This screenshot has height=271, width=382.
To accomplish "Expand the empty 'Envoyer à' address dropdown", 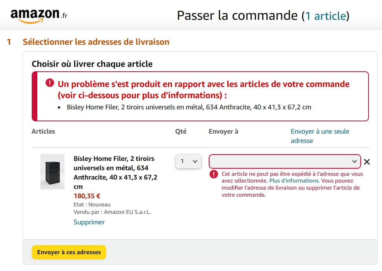I will pyautogui.click(x=285, y=161).
